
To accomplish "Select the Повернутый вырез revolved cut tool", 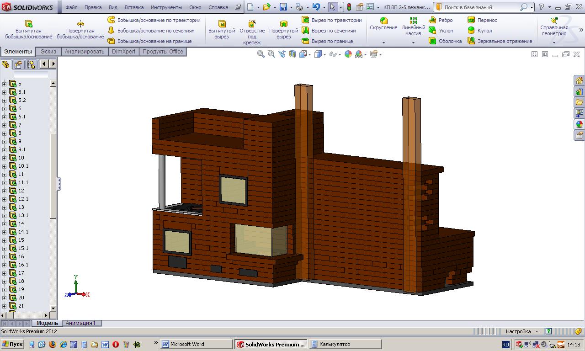I will pyautogui.click(x=283, y=29).
